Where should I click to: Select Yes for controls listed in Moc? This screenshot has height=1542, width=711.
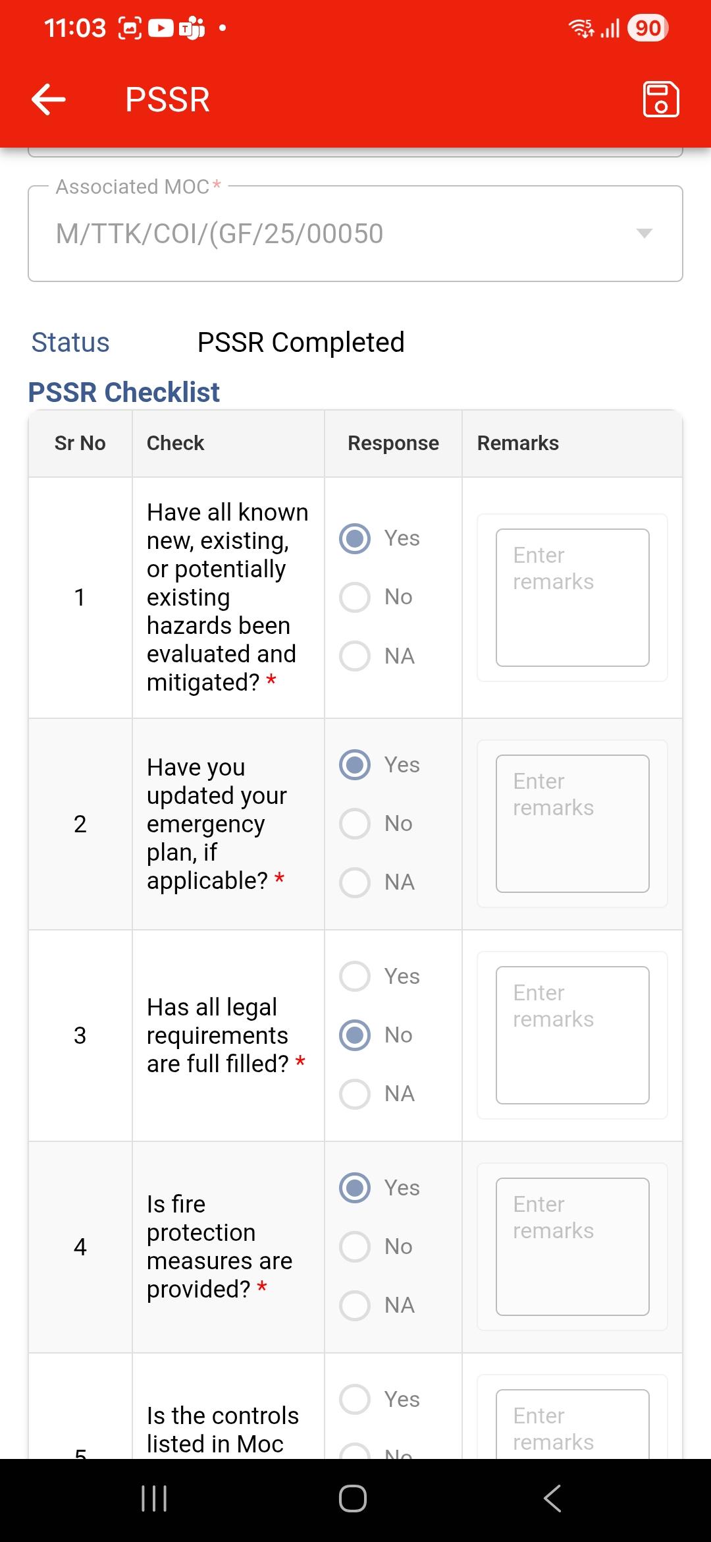coord(355,1399)
